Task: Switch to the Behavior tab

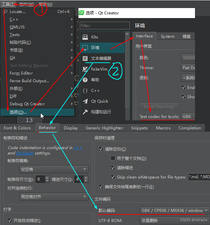Action: tap(47, 128)
